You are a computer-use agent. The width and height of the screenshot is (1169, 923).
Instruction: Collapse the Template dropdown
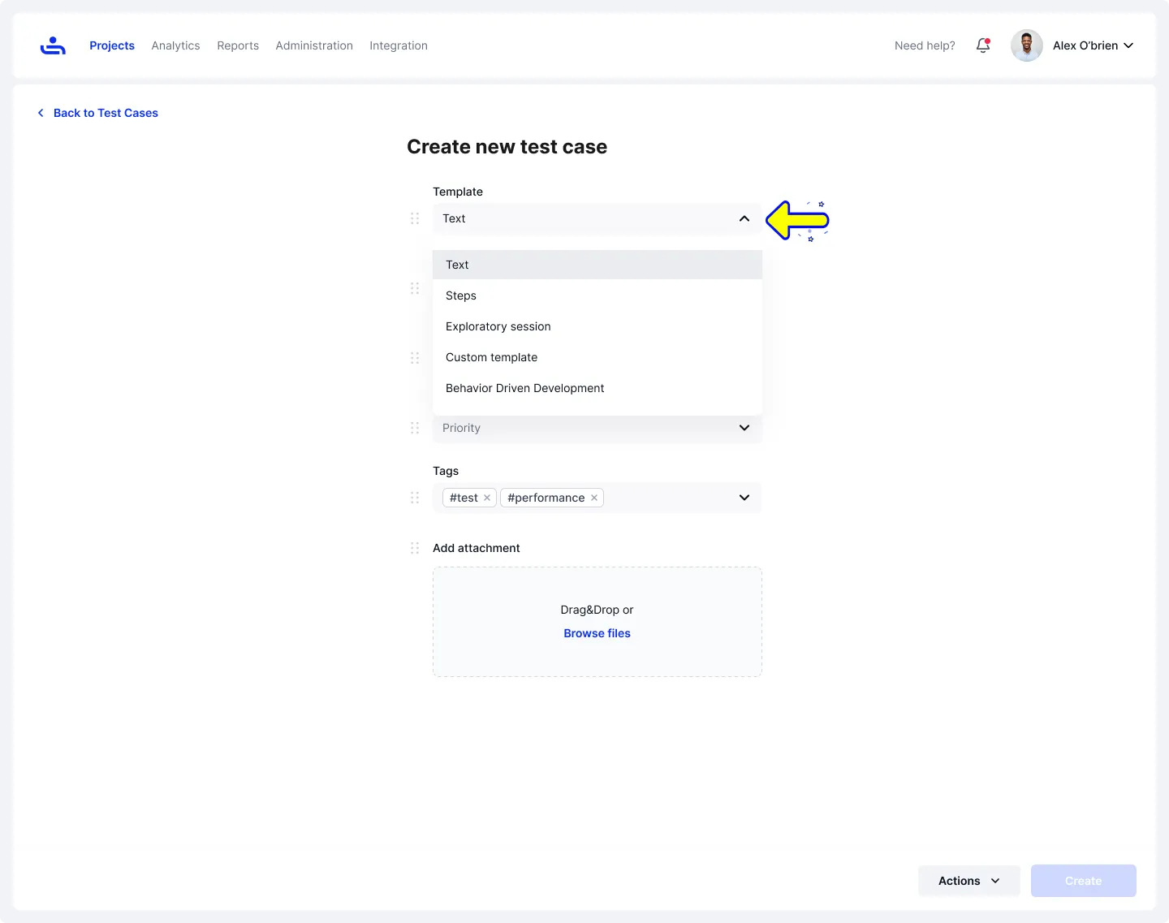pyautogui.click(x=744, y=218)
